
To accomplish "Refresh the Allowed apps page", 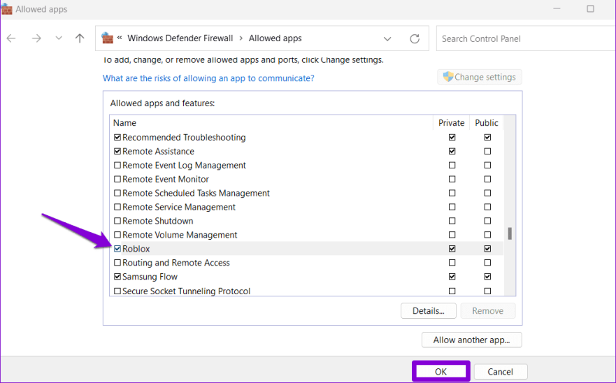I will 415,38.
